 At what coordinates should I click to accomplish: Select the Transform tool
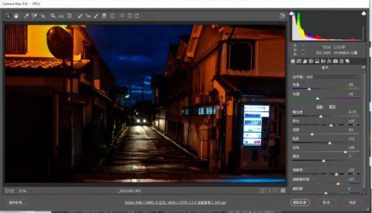pos(70,16)
